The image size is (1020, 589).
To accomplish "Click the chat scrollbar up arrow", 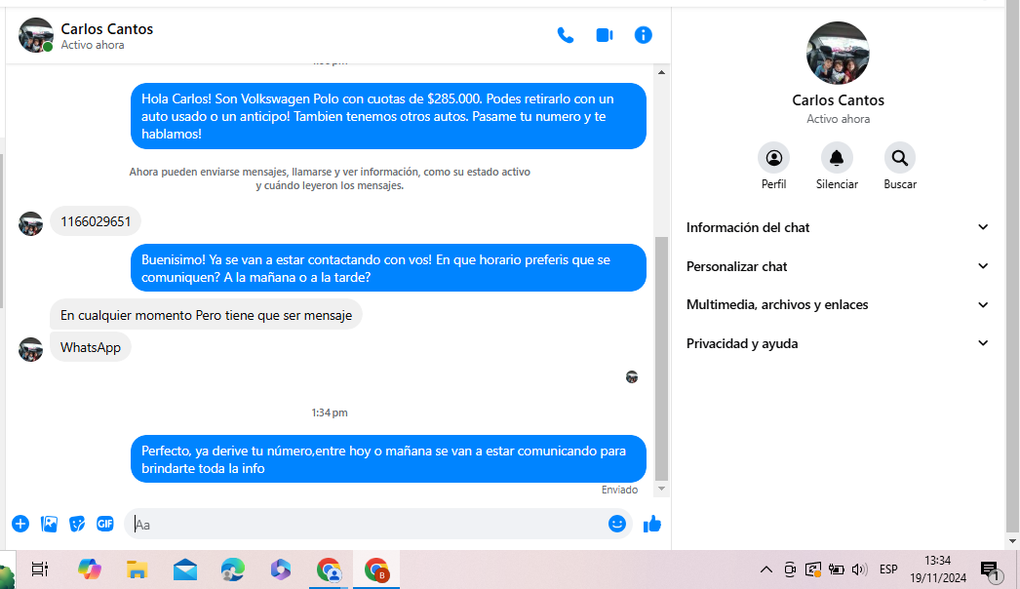I will [x=661, y=72].
